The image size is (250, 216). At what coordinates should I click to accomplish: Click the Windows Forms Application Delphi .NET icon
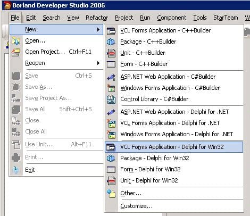click(x=111, y=135)
